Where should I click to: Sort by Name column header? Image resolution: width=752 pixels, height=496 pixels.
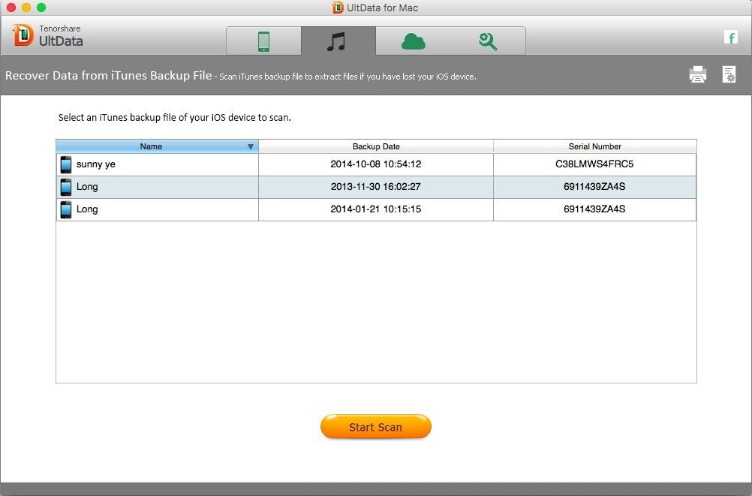[x=158, y=146]
